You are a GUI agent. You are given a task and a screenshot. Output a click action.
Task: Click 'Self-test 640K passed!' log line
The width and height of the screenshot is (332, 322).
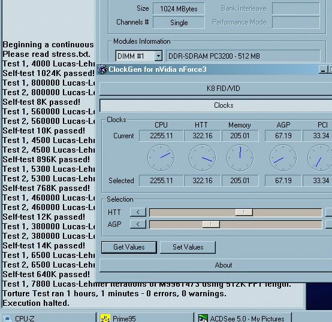(46, 275)
